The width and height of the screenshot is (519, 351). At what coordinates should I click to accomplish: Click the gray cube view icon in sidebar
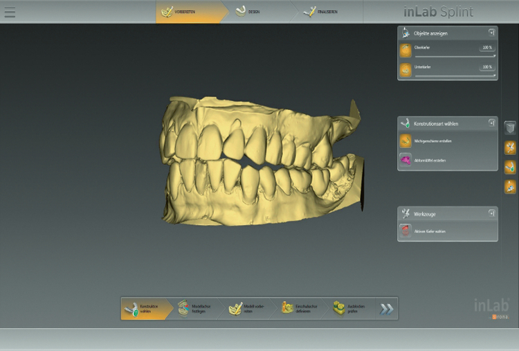[510, 127]
